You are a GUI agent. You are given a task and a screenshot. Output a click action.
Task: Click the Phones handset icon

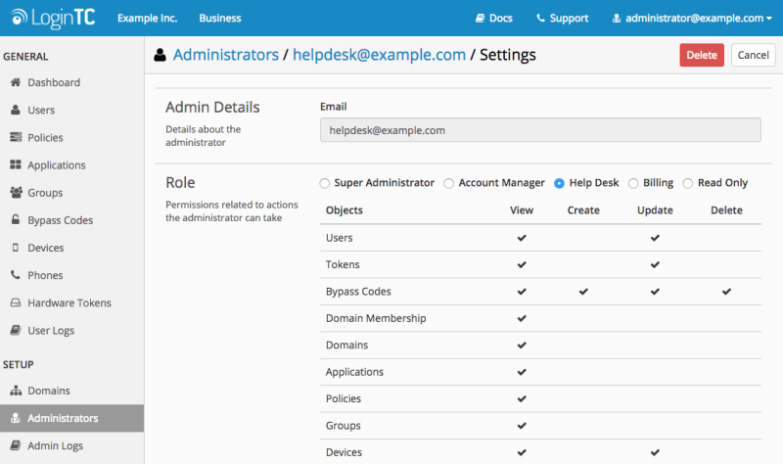click(x=16, y=275)
